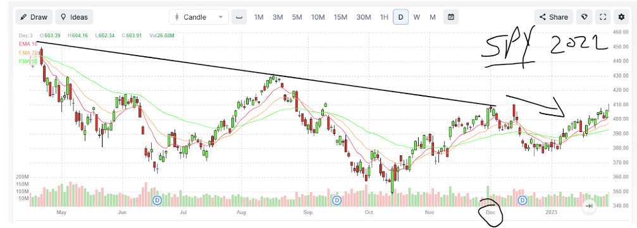Click the EMA 10 indicator label
Viewport: 637px width, 228px height.
click(x=28, y=44)
